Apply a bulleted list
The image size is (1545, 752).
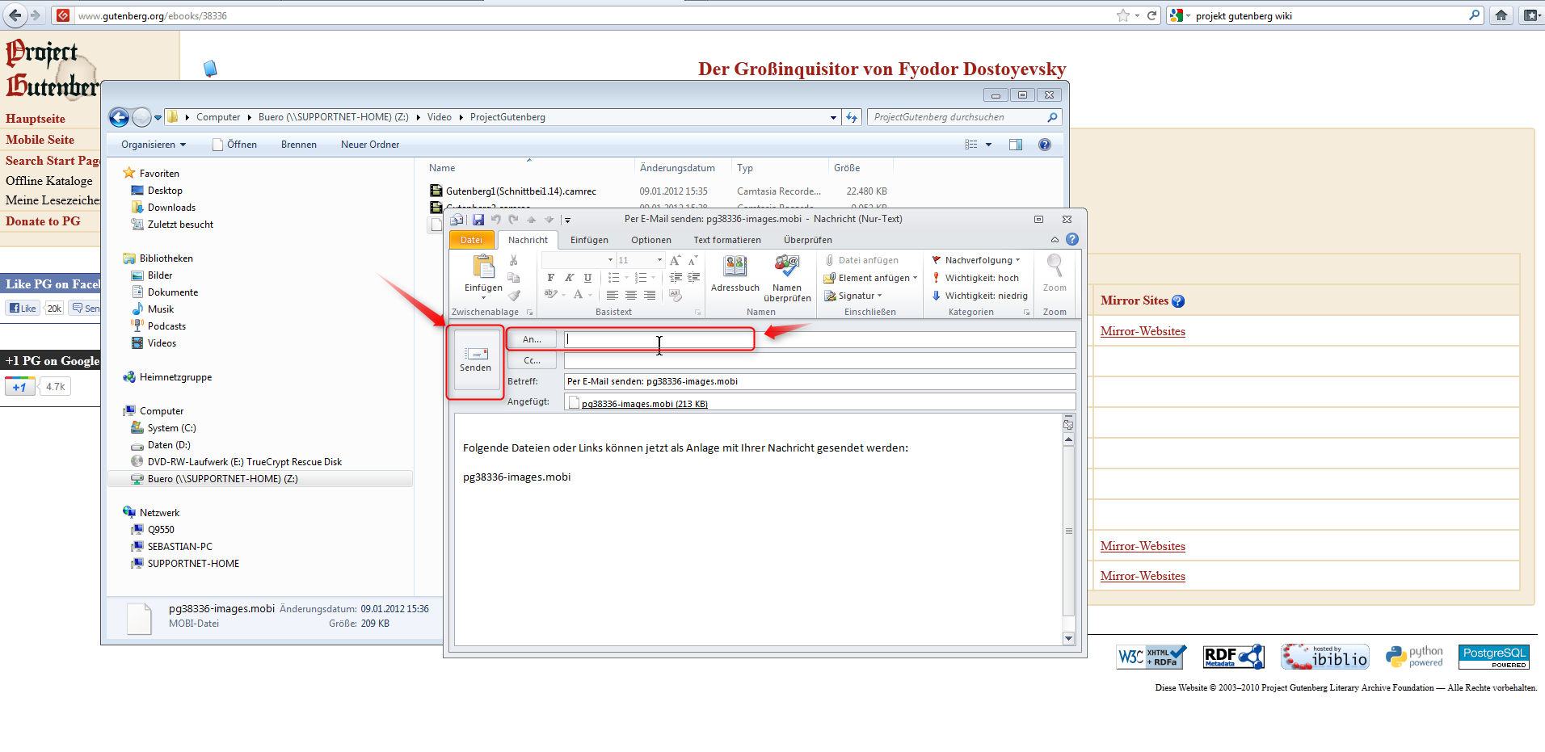(613, 278)
